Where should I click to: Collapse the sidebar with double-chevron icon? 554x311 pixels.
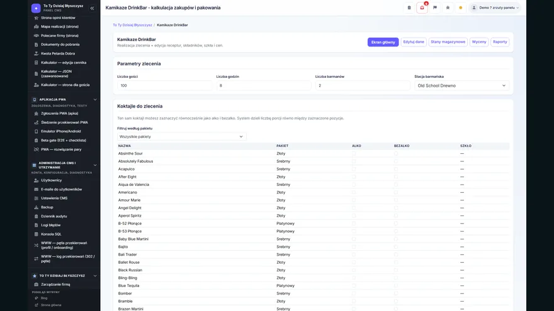92,8
